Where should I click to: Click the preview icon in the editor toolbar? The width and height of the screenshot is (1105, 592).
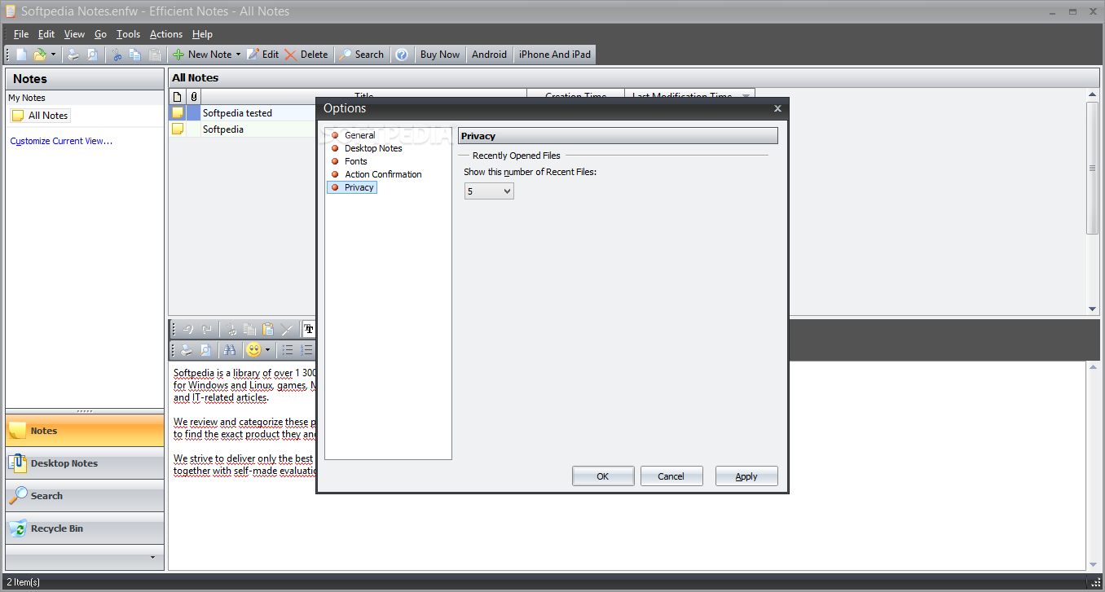coord(205,350)
